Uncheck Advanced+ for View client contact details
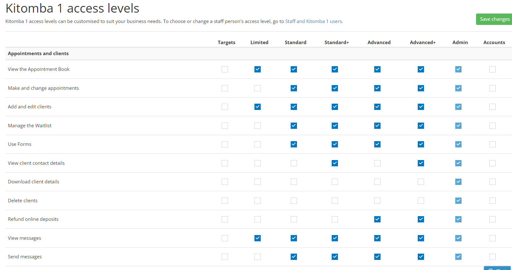The width and height of the screenshot is (512, 270). click(x=421, y=163)
